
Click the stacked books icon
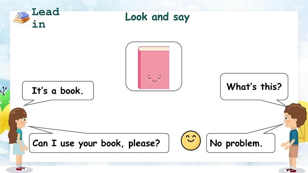pos(21,17)
